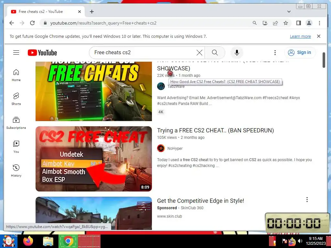Expand the tab search chevron
The width and height of the screenshot is (331, 248).
[x=289, y=12]
